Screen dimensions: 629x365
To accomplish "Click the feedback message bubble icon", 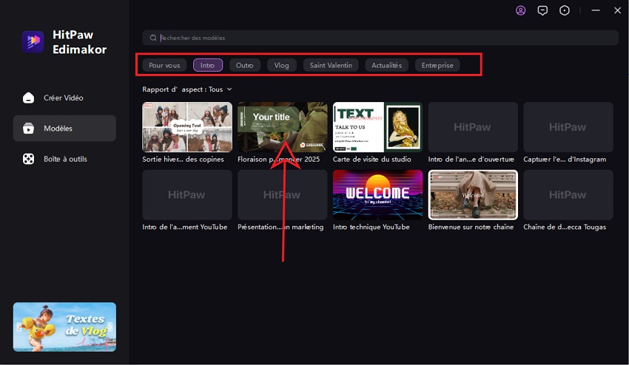I will (542, 10).
